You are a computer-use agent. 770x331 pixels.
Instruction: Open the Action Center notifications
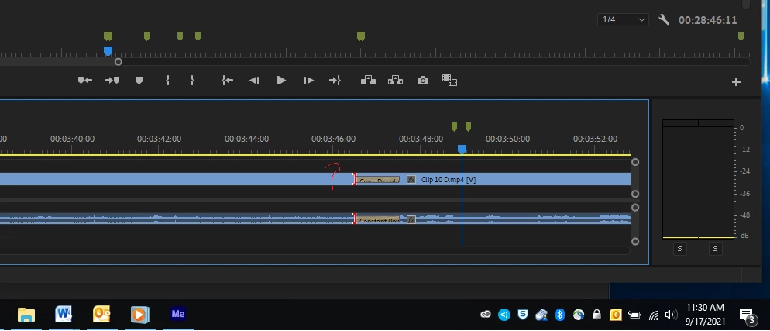(747, 315)
